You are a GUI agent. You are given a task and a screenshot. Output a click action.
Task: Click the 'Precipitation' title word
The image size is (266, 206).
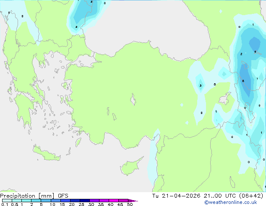18,196
